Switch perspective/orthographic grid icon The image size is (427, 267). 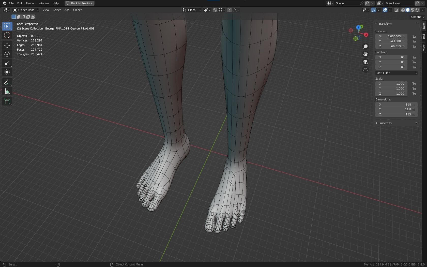365,69
